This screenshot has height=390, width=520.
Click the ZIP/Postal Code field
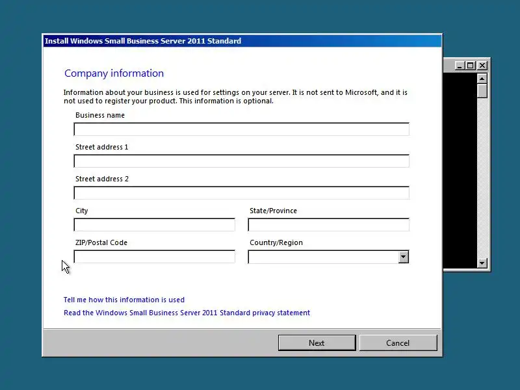click(x=155, y=256)
